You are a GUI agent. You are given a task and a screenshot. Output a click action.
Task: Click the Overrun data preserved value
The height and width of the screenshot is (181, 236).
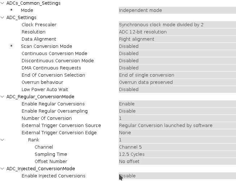[177, 82]
